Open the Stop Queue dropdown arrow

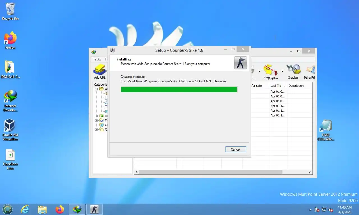pos(282,71)
